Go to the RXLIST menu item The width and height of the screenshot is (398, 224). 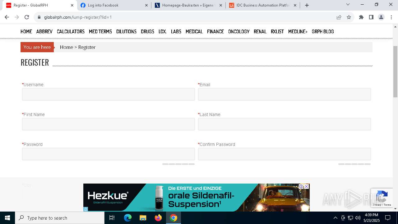(277, 31)
